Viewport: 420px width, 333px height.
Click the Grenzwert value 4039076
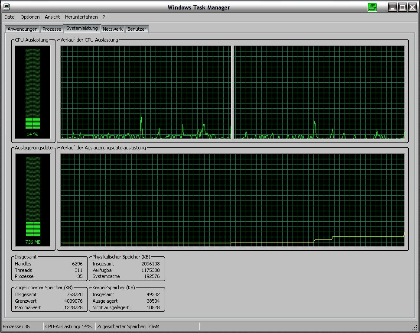click(x=73, y=301)
